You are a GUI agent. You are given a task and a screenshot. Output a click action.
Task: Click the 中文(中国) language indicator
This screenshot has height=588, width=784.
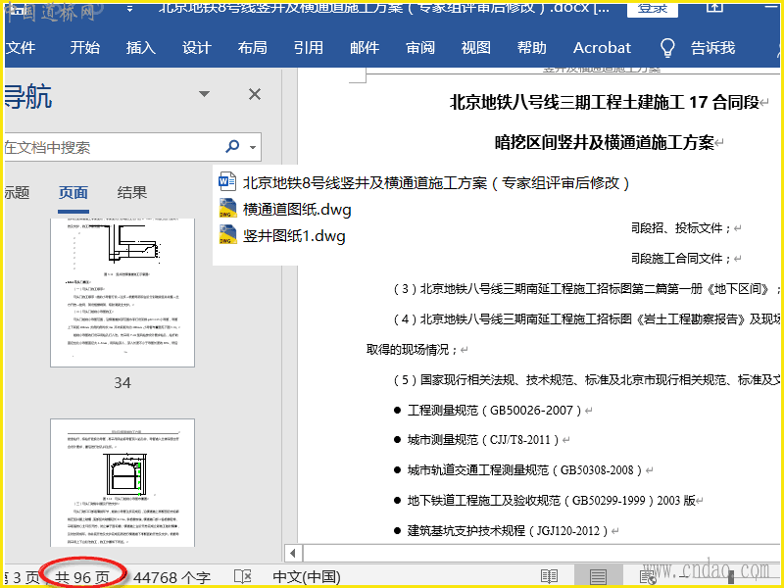tap(307, 577)
